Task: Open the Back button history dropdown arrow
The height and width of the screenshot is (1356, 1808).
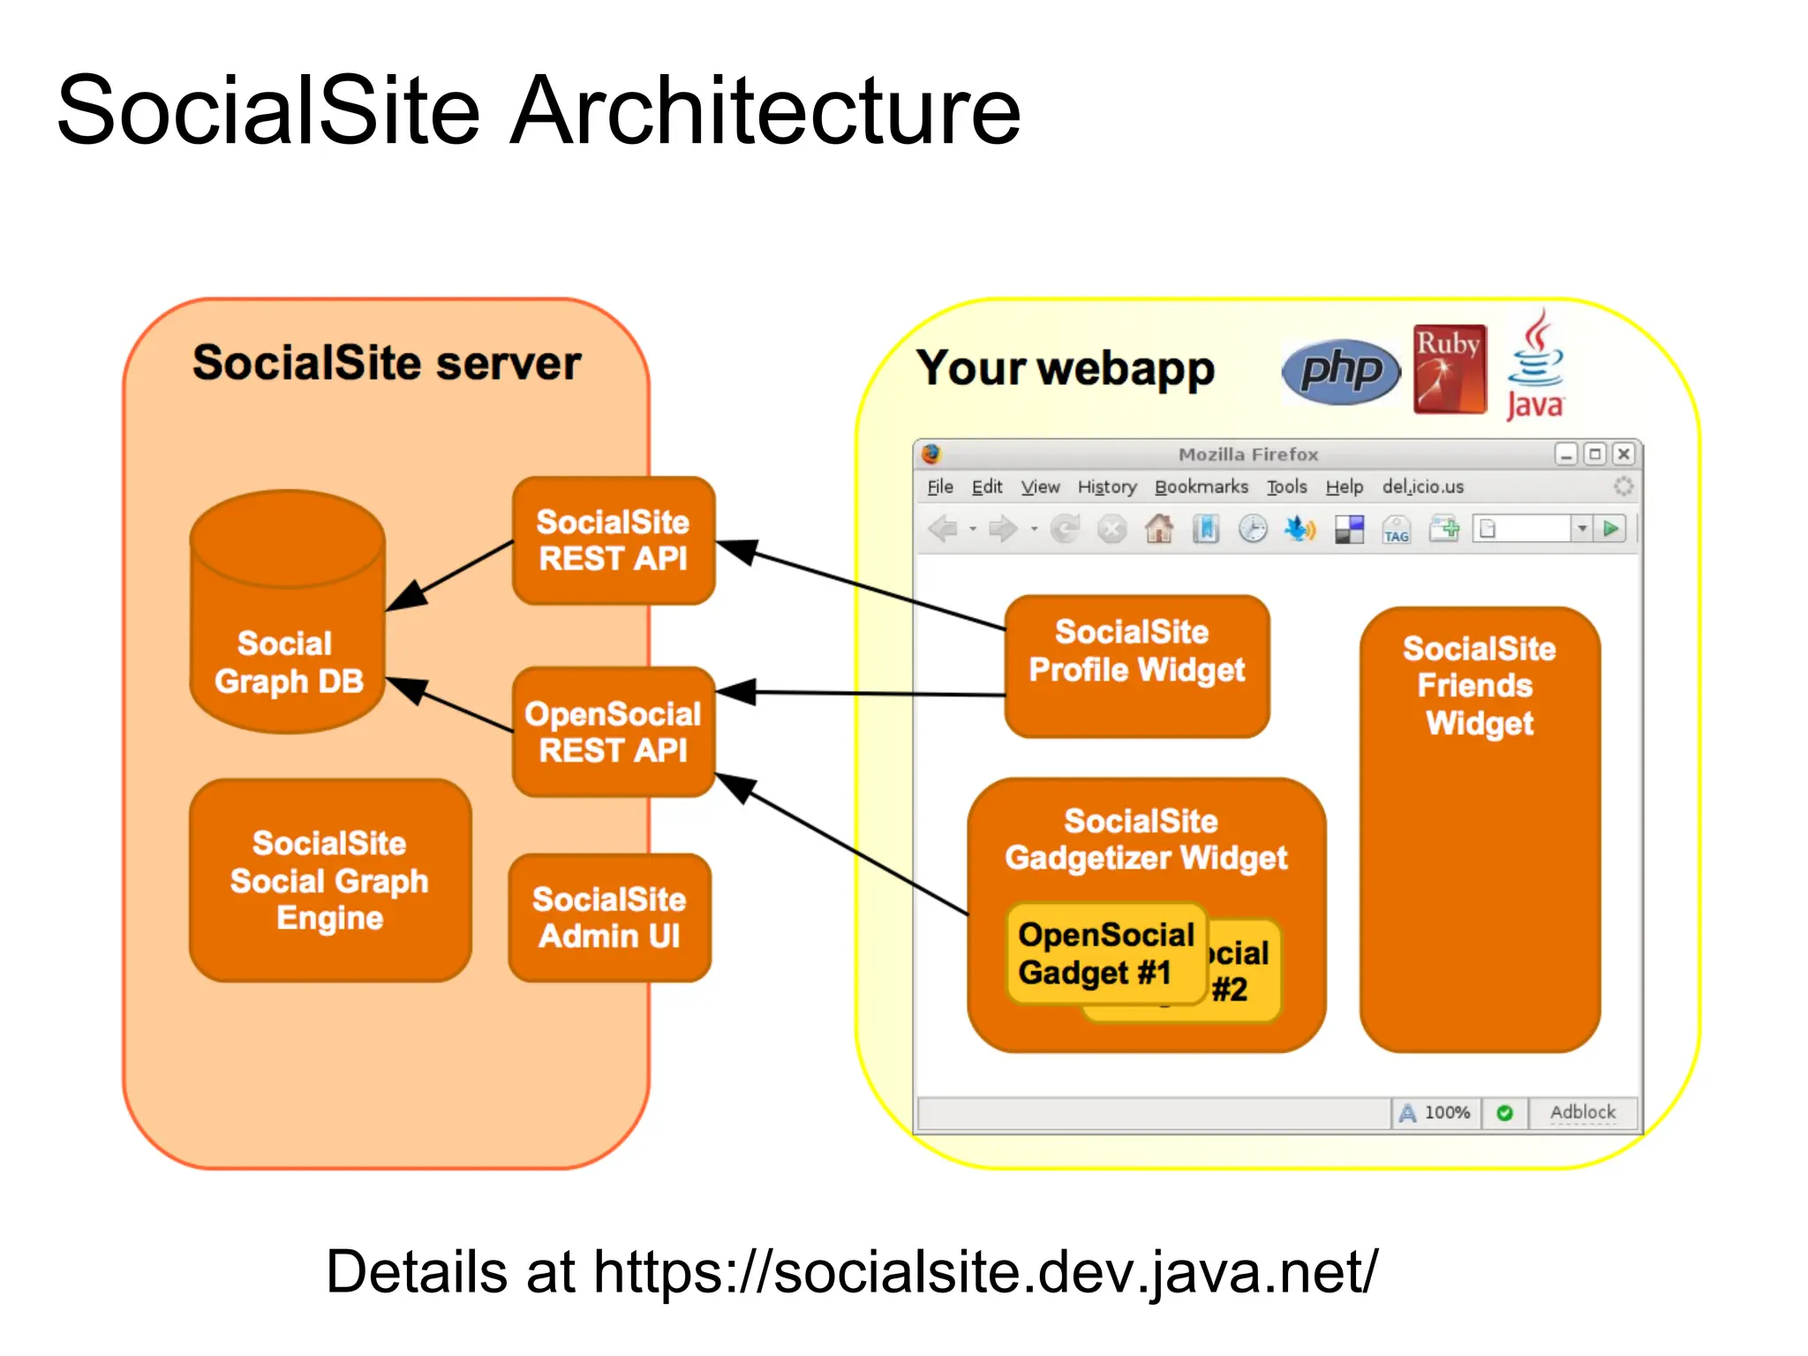Action: click(x=973, y=529)
